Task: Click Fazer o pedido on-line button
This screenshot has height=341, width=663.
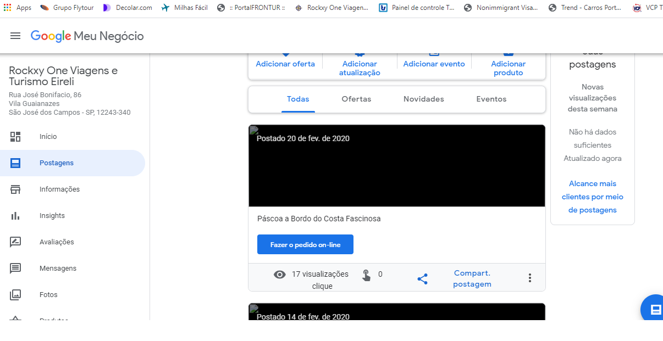Action: pyautogui.click(x=305, y=245)
